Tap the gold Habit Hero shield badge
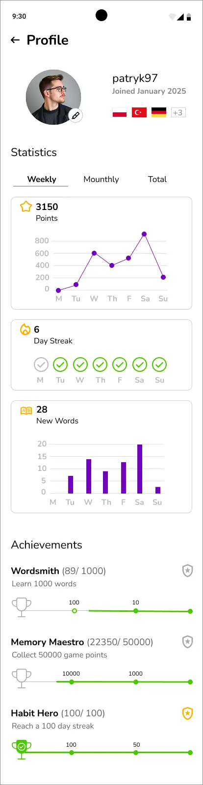The height and width of the screenshot is (785, 203). coord(187,713)
